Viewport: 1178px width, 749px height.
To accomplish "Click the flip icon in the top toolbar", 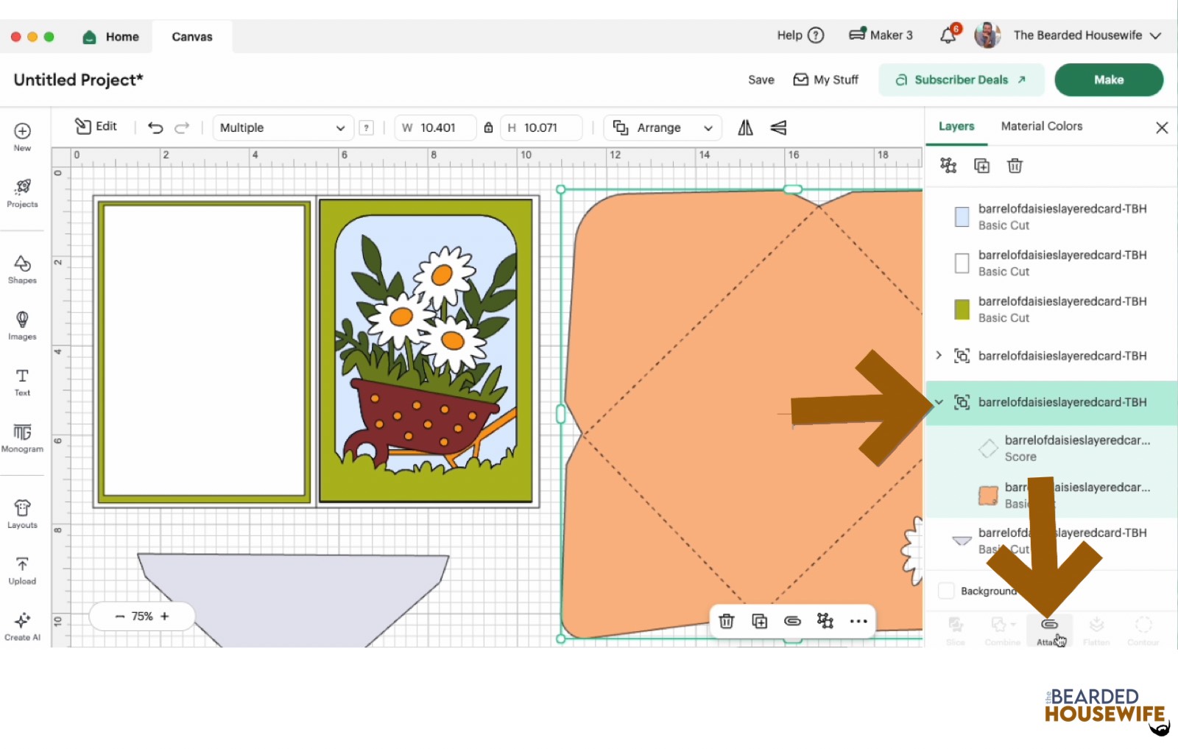I will [x=745, y=127].
